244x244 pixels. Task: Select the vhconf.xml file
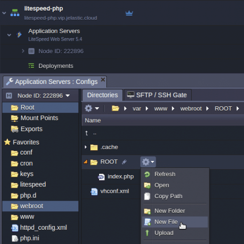115,191
